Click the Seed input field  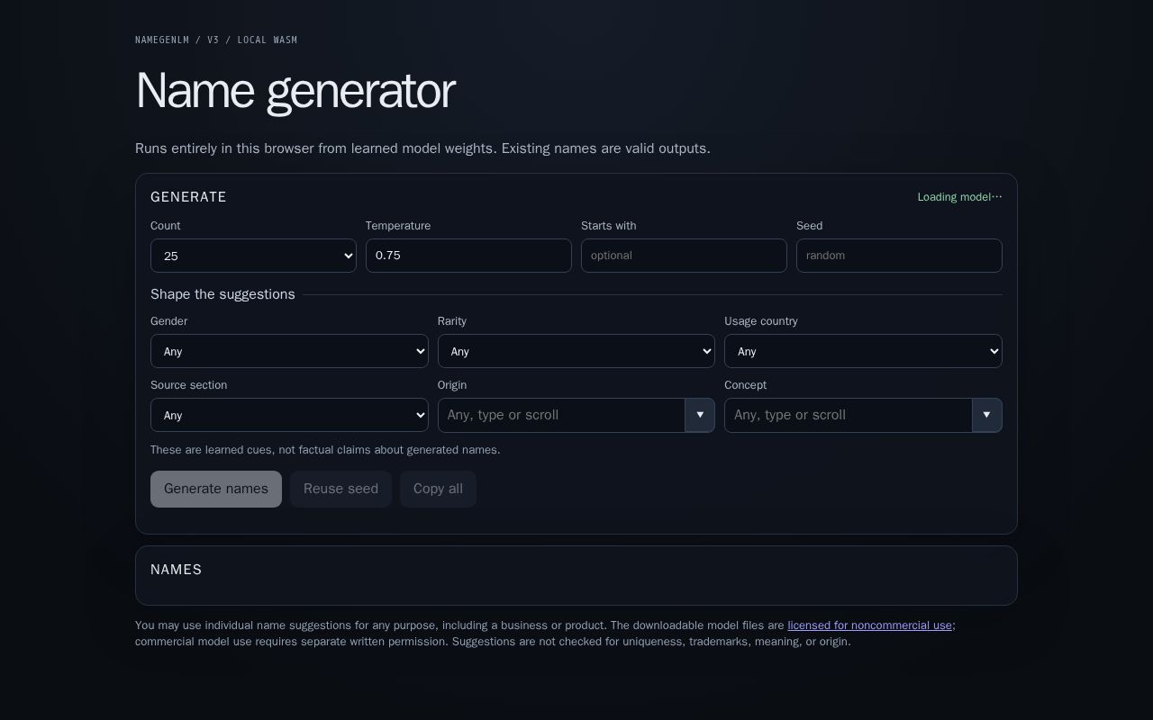(x=899, y=256)
